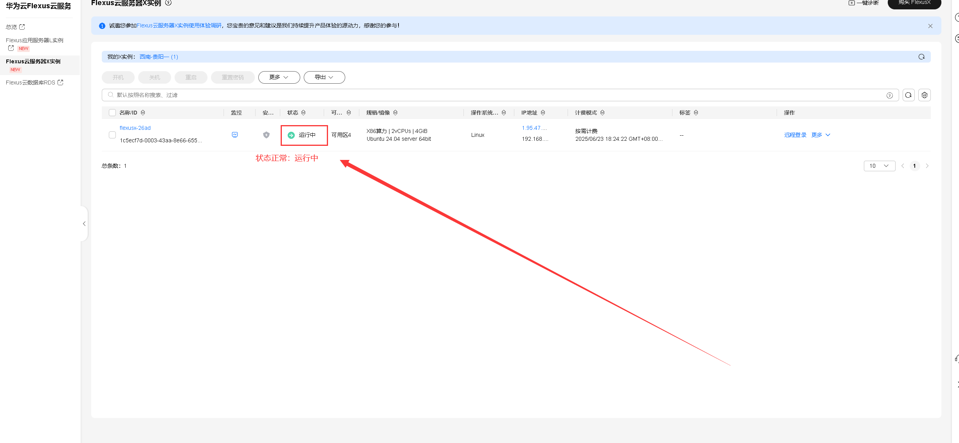Open table column settings gear
The height and width of the screenshot is (443, 959).
[x=925, y=95]
